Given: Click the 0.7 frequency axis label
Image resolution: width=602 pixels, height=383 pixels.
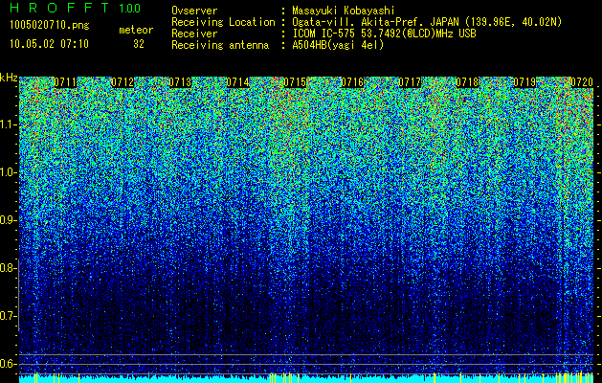Looking at the screenshot, I should [x=8, y=316].
